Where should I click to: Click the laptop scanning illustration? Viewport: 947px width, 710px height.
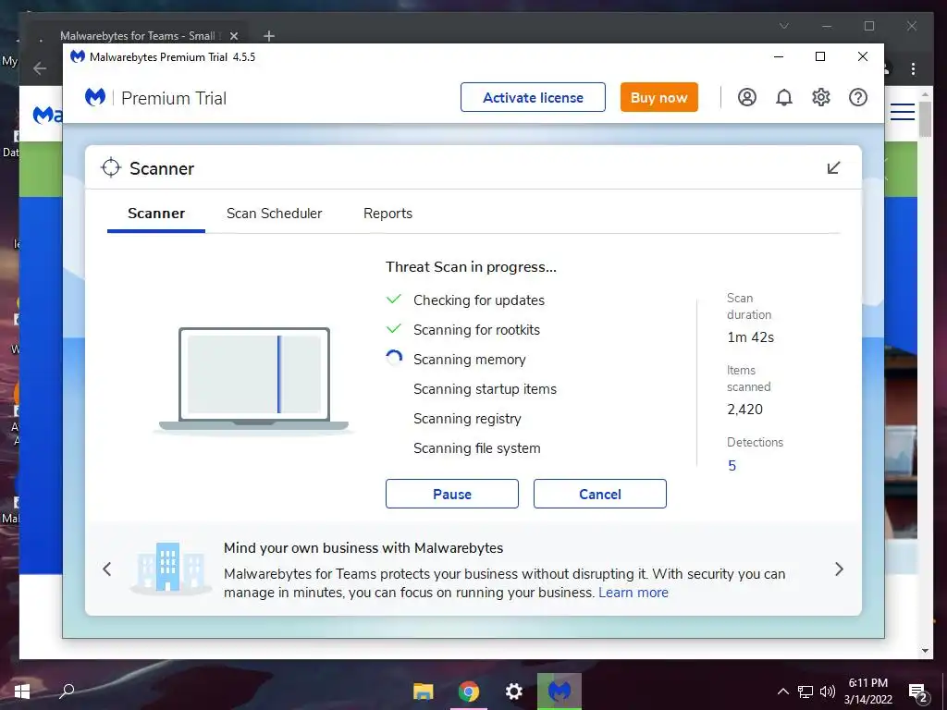[253, 380]
